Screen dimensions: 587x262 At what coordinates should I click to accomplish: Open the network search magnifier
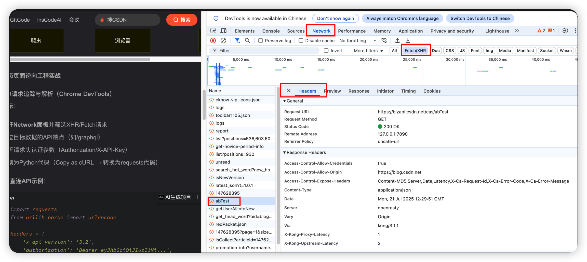(x=247, y=40)
